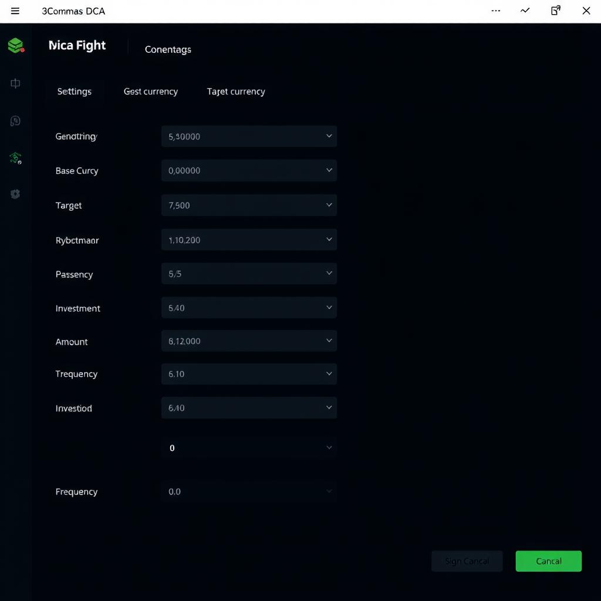Click the Amount label text

click(71, 342)
